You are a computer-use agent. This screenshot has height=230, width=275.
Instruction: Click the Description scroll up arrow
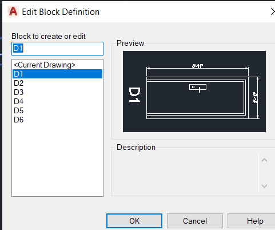pyautogui.click(x=264, y=160)
